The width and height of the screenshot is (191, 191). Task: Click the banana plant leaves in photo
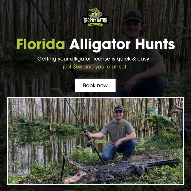coord(157,119)
